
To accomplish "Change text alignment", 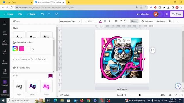I will coord(116,21).
